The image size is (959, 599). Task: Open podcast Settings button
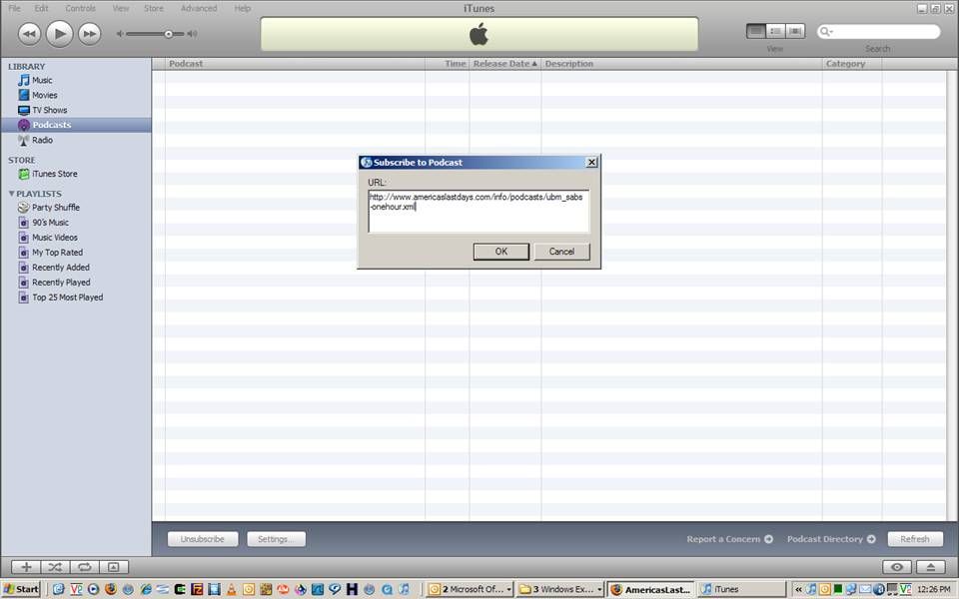click(x=276, y=539)
